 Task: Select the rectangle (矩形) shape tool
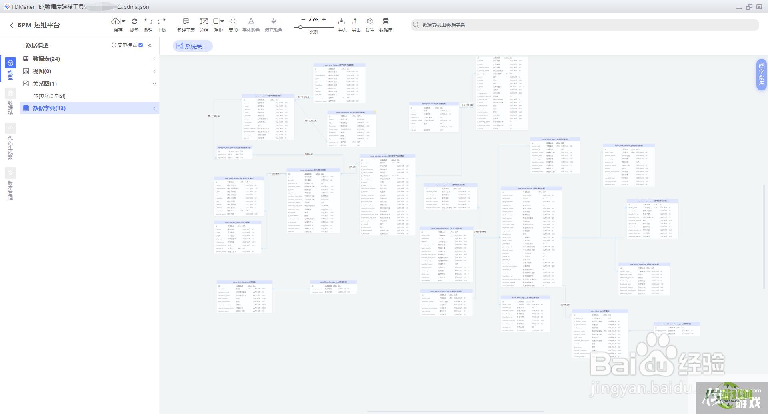216,21
